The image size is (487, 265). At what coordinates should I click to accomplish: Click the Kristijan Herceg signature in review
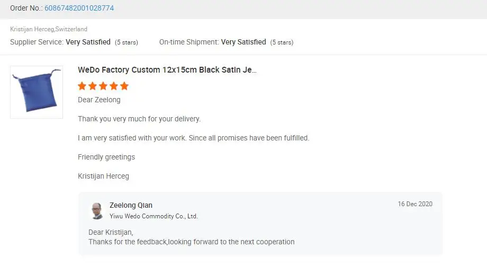(103, 176)
